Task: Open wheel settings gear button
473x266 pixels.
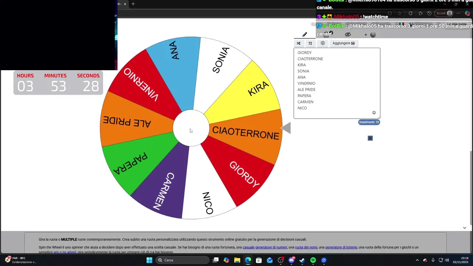Action: point(323,43)
